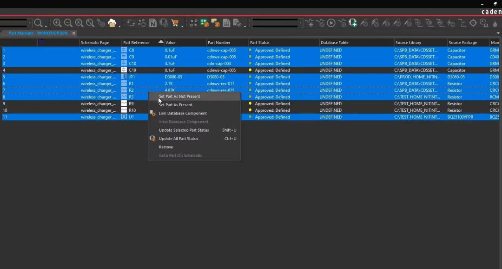Click the spreadsheet table toolbar icon
502x269 pixels.
226,23
